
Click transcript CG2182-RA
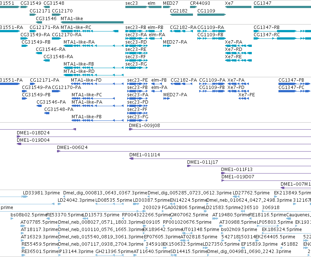click(x=181, y=31)
